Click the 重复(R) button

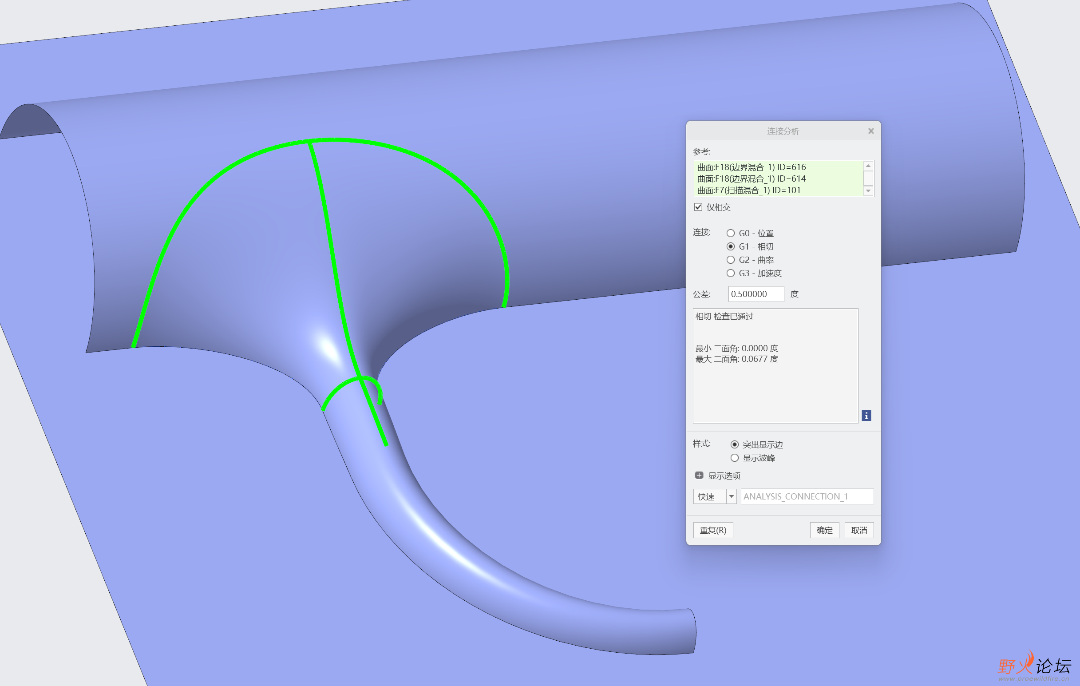coord(712,530)
